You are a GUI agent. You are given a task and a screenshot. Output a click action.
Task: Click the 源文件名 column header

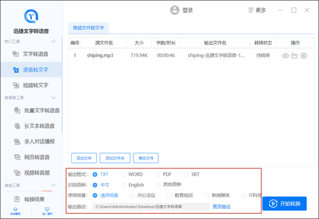104,43
